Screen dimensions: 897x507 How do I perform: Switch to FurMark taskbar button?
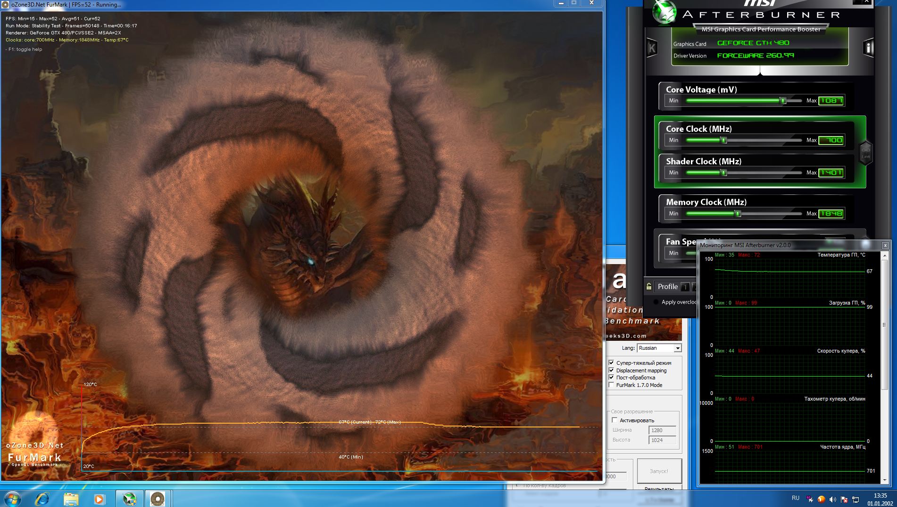(x=158, y=499)
